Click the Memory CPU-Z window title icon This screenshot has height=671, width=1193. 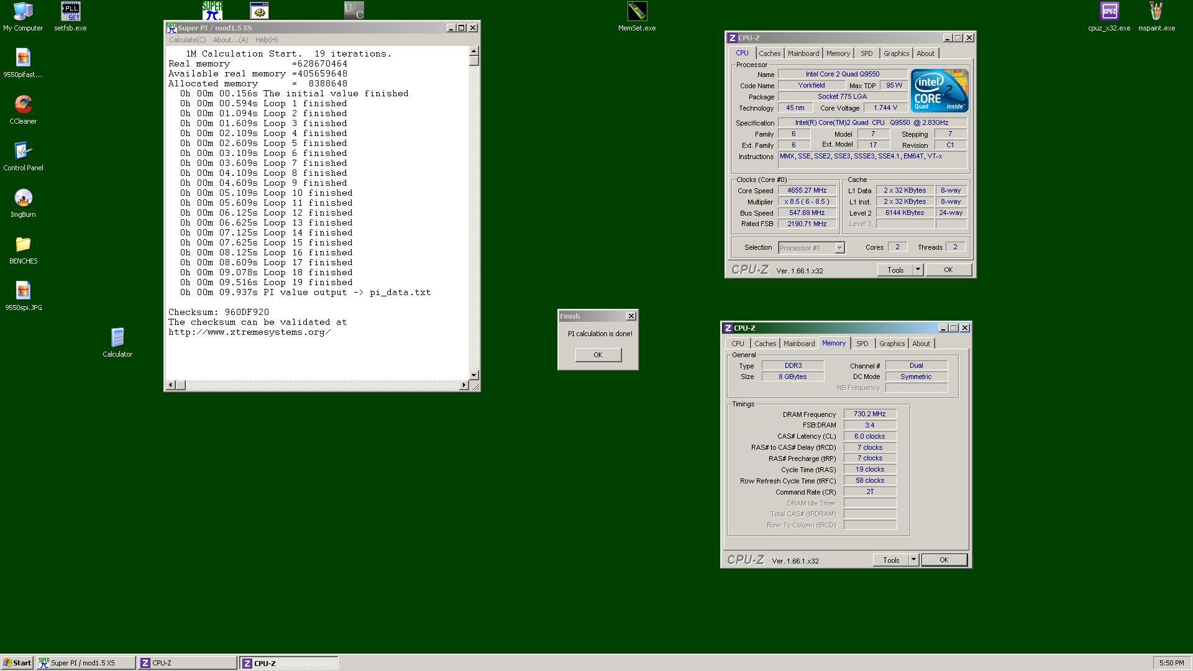728,328
